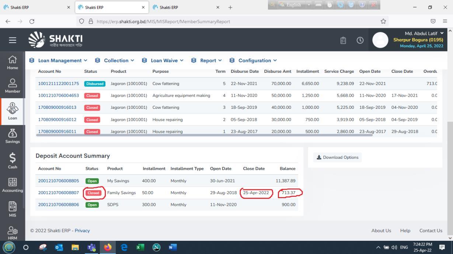Open Md. Abdul Latif user dropdown

424,33
